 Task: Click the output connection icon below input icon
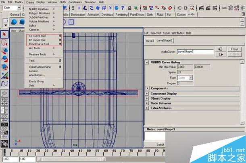[x=221, y=54]
